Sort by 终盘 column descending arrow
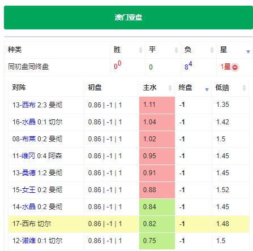This screenshot has width=253, height=251. (207, 89)
